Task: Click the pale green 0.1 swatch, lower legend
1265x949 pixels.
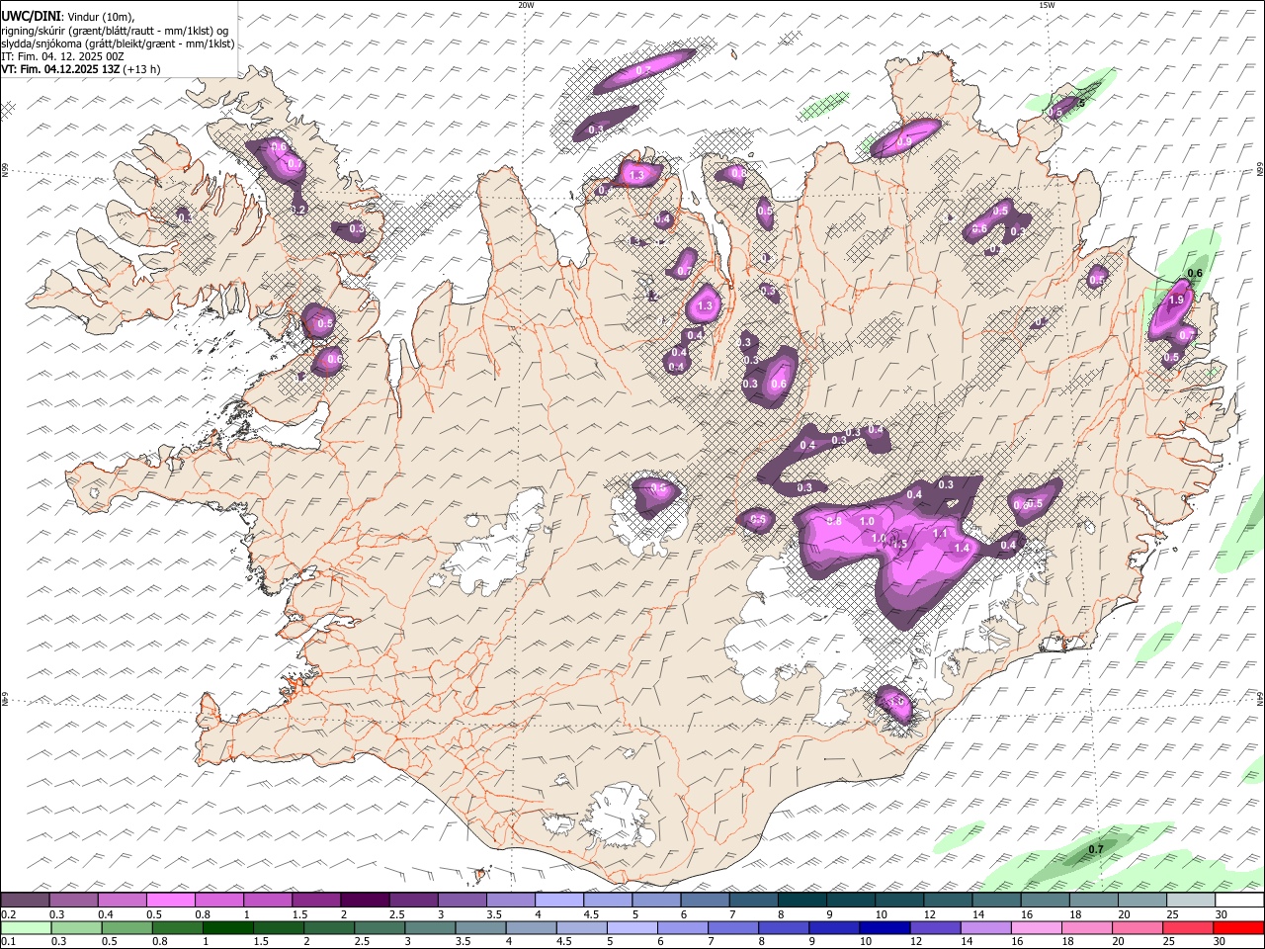Action: tap(26, 928)
